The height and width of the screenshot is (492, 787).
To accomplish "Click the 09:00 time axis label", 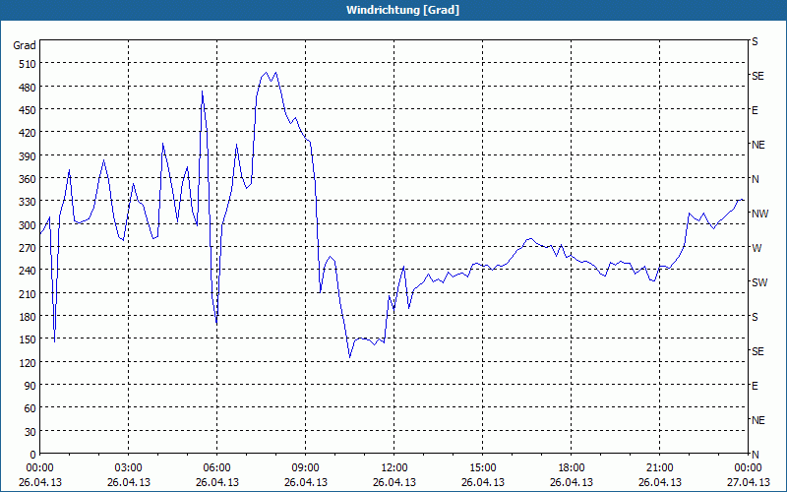I will (306, 468).
